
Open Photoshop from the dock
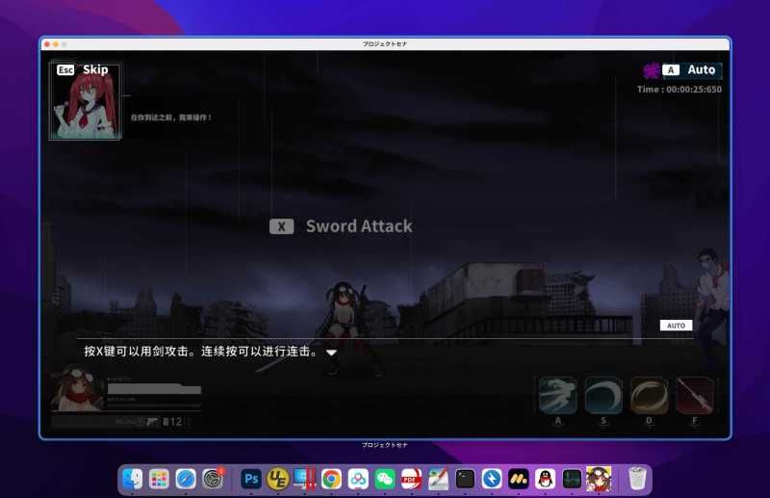click(252, 478)
